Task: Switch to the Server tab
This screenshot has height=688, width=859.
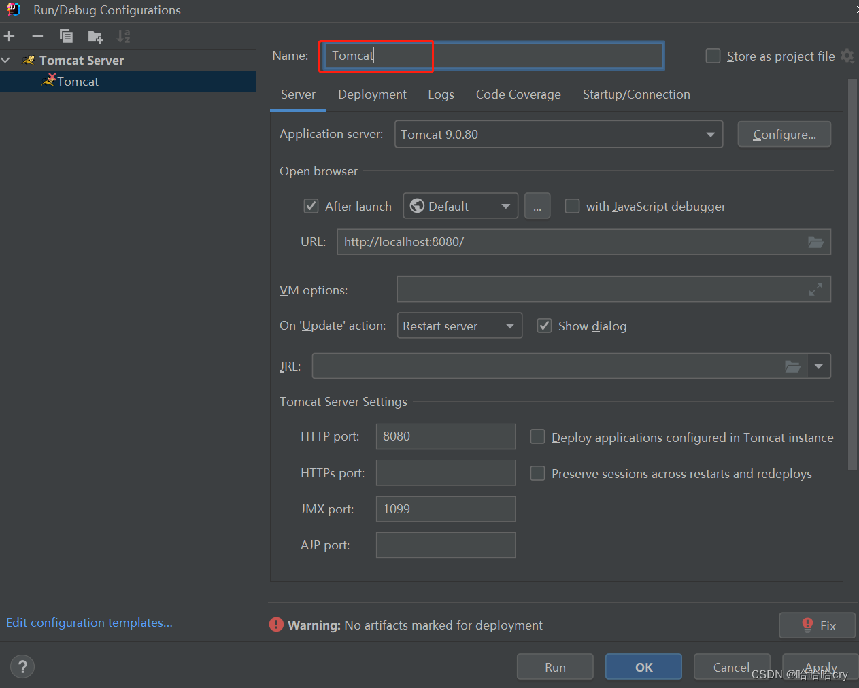Action: pos(298,94)
